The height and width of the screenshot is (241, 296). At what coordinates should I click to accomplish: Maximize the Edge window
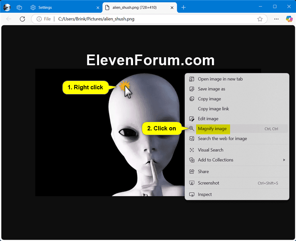(275, 7)
